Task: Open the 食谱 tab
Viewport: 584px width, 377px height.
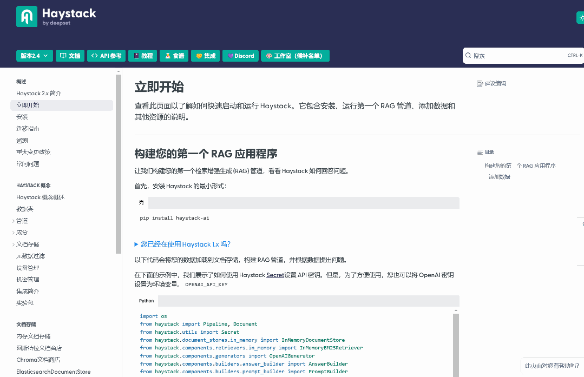Action: tap(174, 56)
